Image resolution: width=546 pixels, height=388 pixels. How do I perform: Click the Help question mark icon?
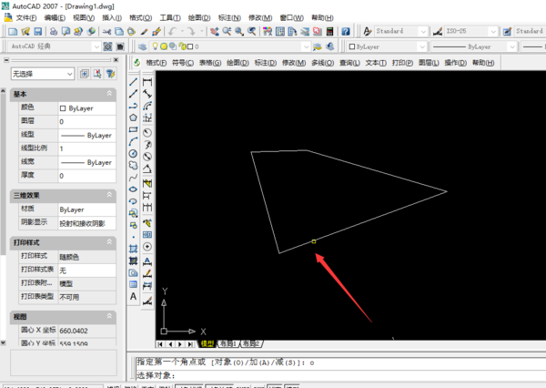click(347, 31)
